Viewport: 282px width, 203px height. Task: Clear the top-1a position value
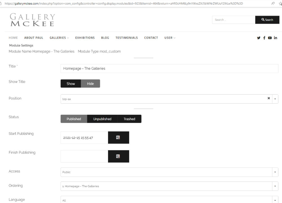click(x=268, y=98)
